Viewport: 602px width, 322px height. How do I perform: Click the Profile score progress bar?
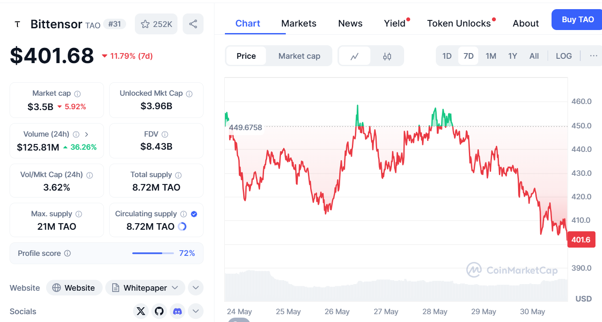point(153,253)
